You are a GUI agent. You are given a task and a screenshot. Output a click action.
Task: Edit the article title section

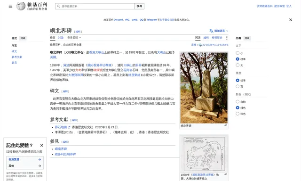(x=78, y=32)
